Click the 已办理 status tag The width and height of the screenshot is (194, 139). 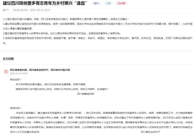(x=121, y=3)
